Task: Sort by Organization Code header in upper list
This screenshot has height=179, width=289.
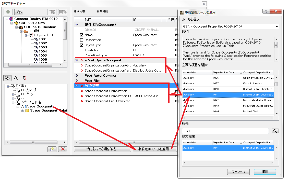Action: [x=227, y=73]
